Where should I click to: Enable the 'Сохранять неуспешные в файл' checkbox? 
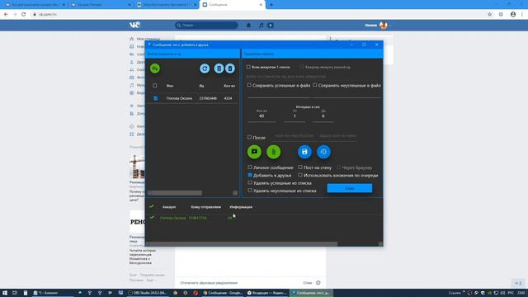315,85
